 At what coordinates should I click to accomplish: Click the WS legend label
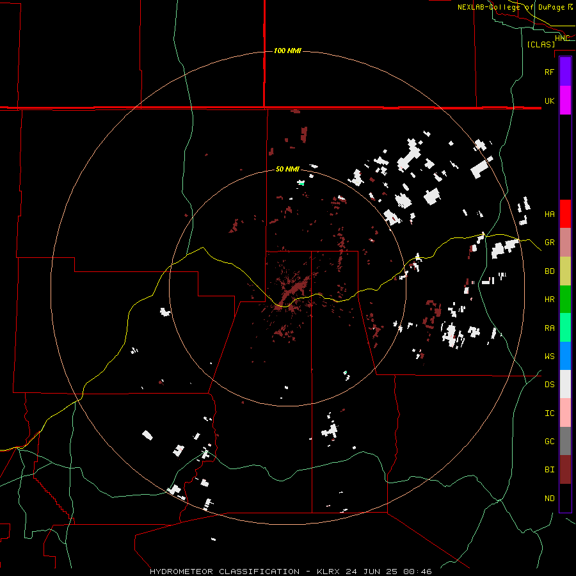[x=549, y=356]
